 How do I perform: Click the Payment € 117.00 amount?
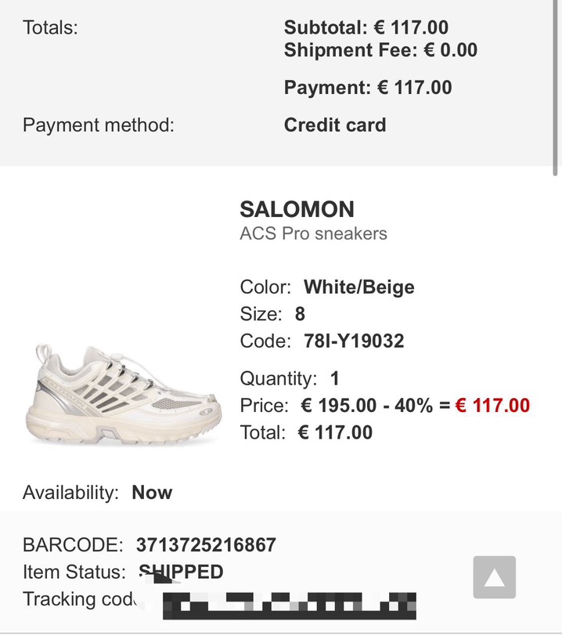[x=368, y=87]
